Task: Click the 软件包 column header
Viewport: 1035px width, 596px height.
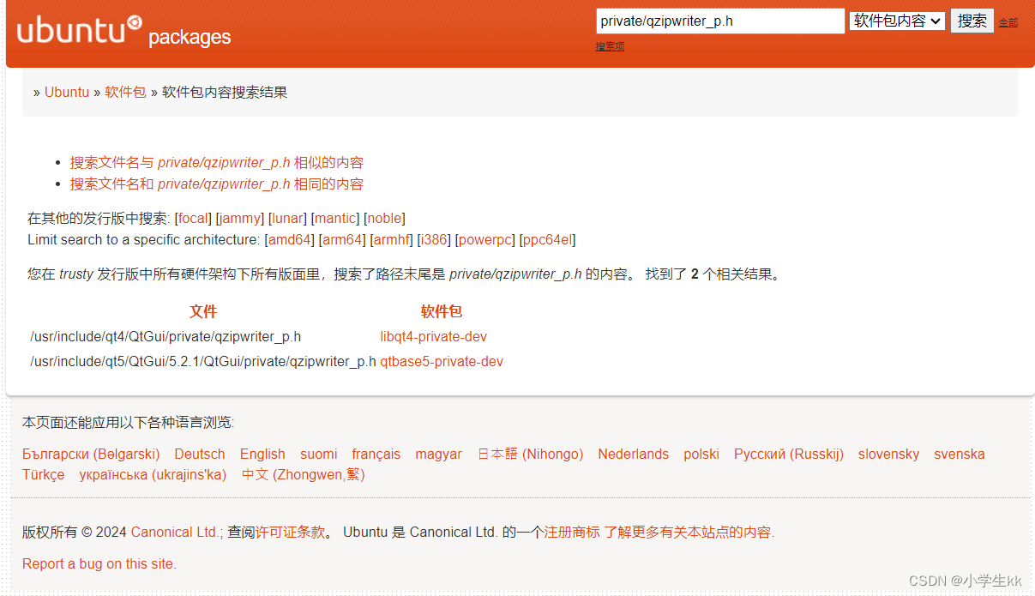Action: pos(442,311)
